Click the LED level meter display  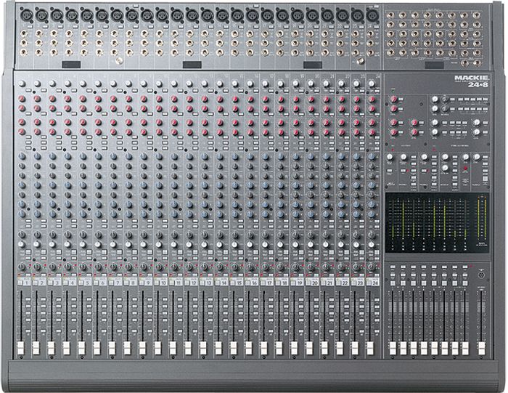(x=437, y=223)
